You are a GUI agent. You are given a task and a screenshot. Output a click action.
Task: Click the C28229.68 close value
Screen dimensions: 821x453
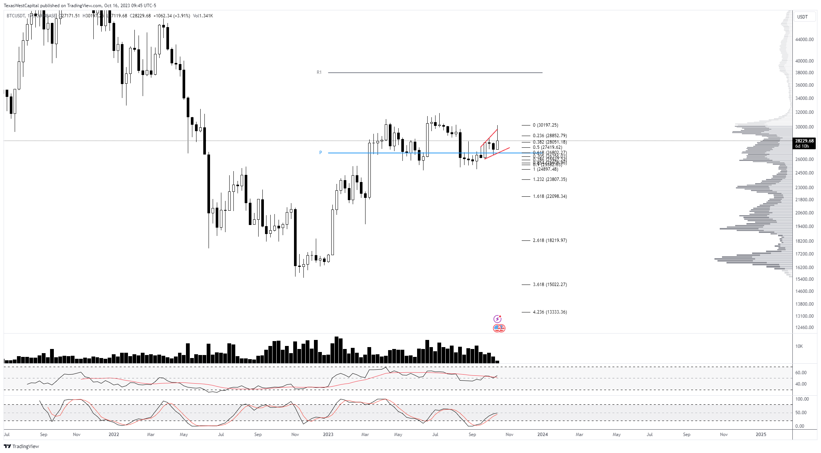point(140,16)
